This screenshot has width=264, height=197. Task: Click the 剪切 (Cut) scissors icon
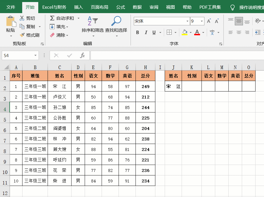[22, 18]
